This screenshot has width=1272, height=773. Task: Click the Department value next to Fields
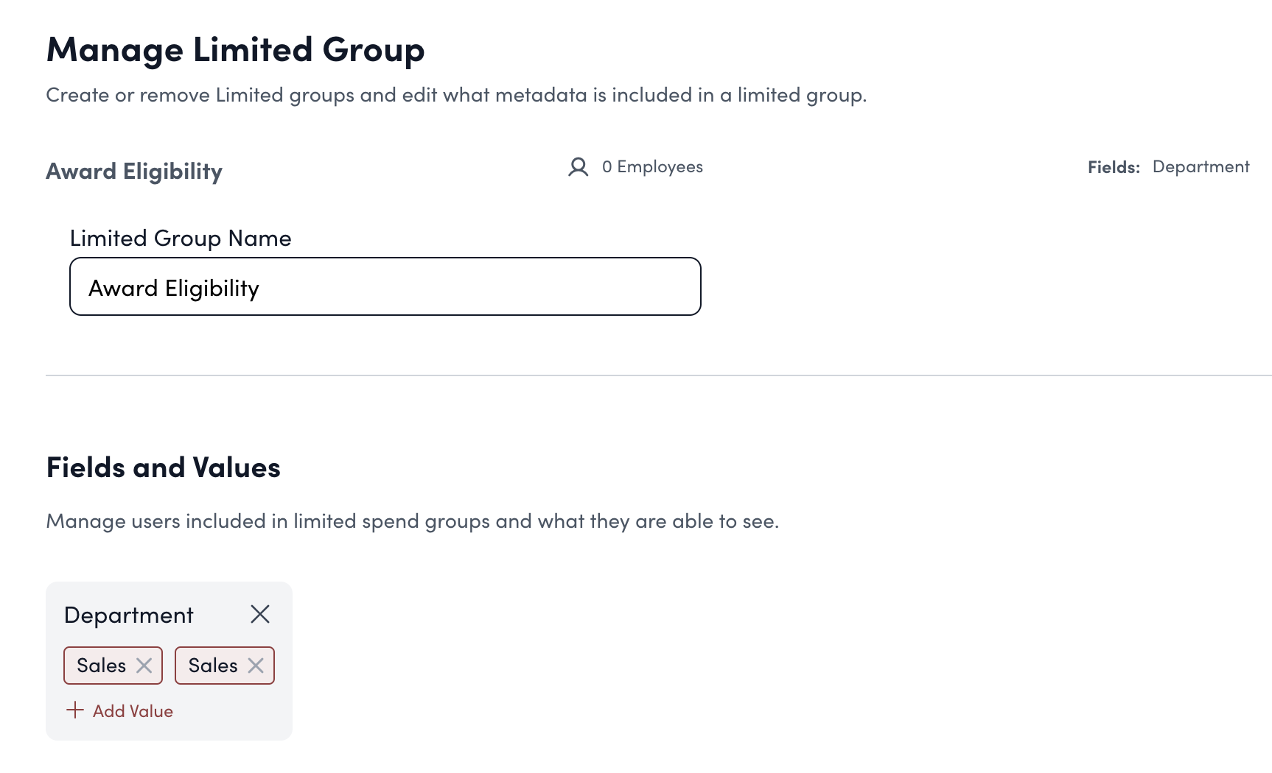(x=1201, y=167)
